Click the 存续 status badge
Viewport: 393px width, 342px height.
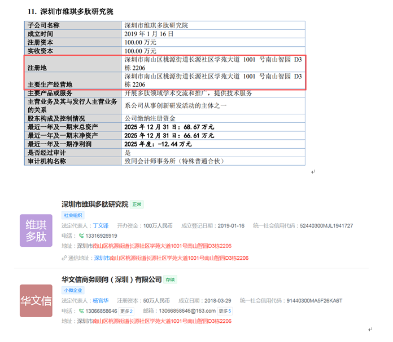pos(171,280)
